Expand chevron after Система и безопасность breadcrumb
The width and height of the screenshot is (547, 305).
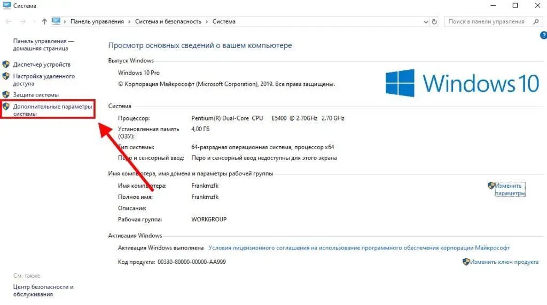coord(207,21)
